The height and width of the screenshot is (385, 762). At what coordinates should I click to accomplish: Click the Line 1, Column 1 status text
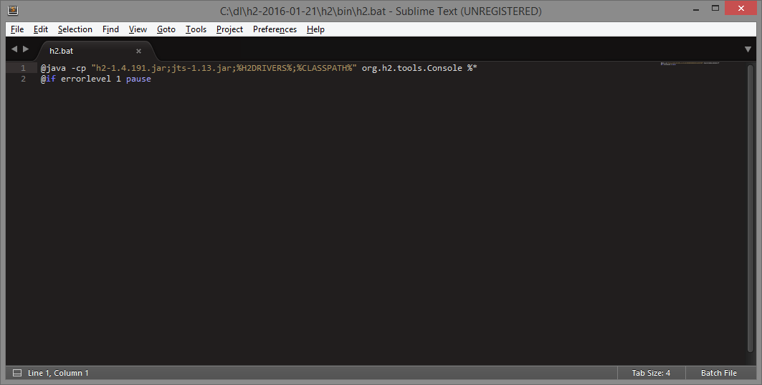click(x=58, y=373)
